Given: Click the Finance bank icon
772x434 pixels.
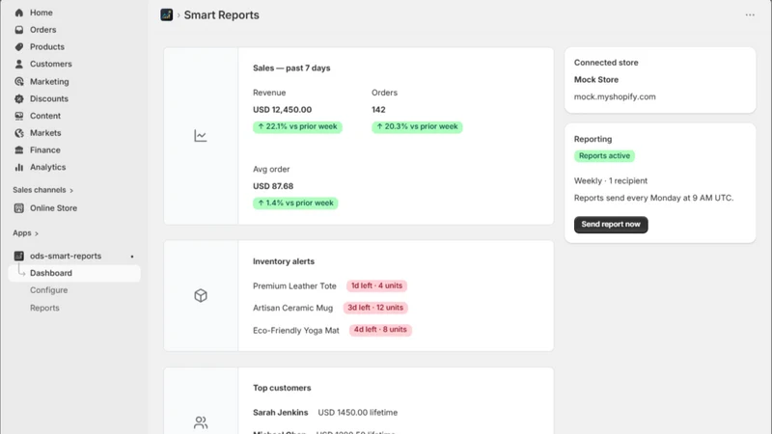Looking at the screenshot, I should tap(18, 150).
